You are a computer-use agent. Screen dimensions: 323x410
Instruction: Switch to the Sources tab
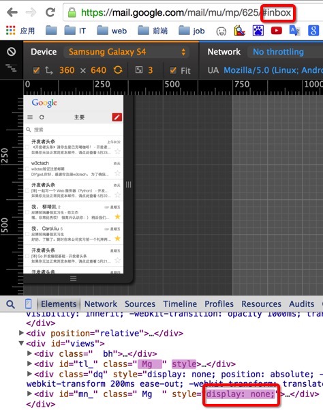[140, 304]
